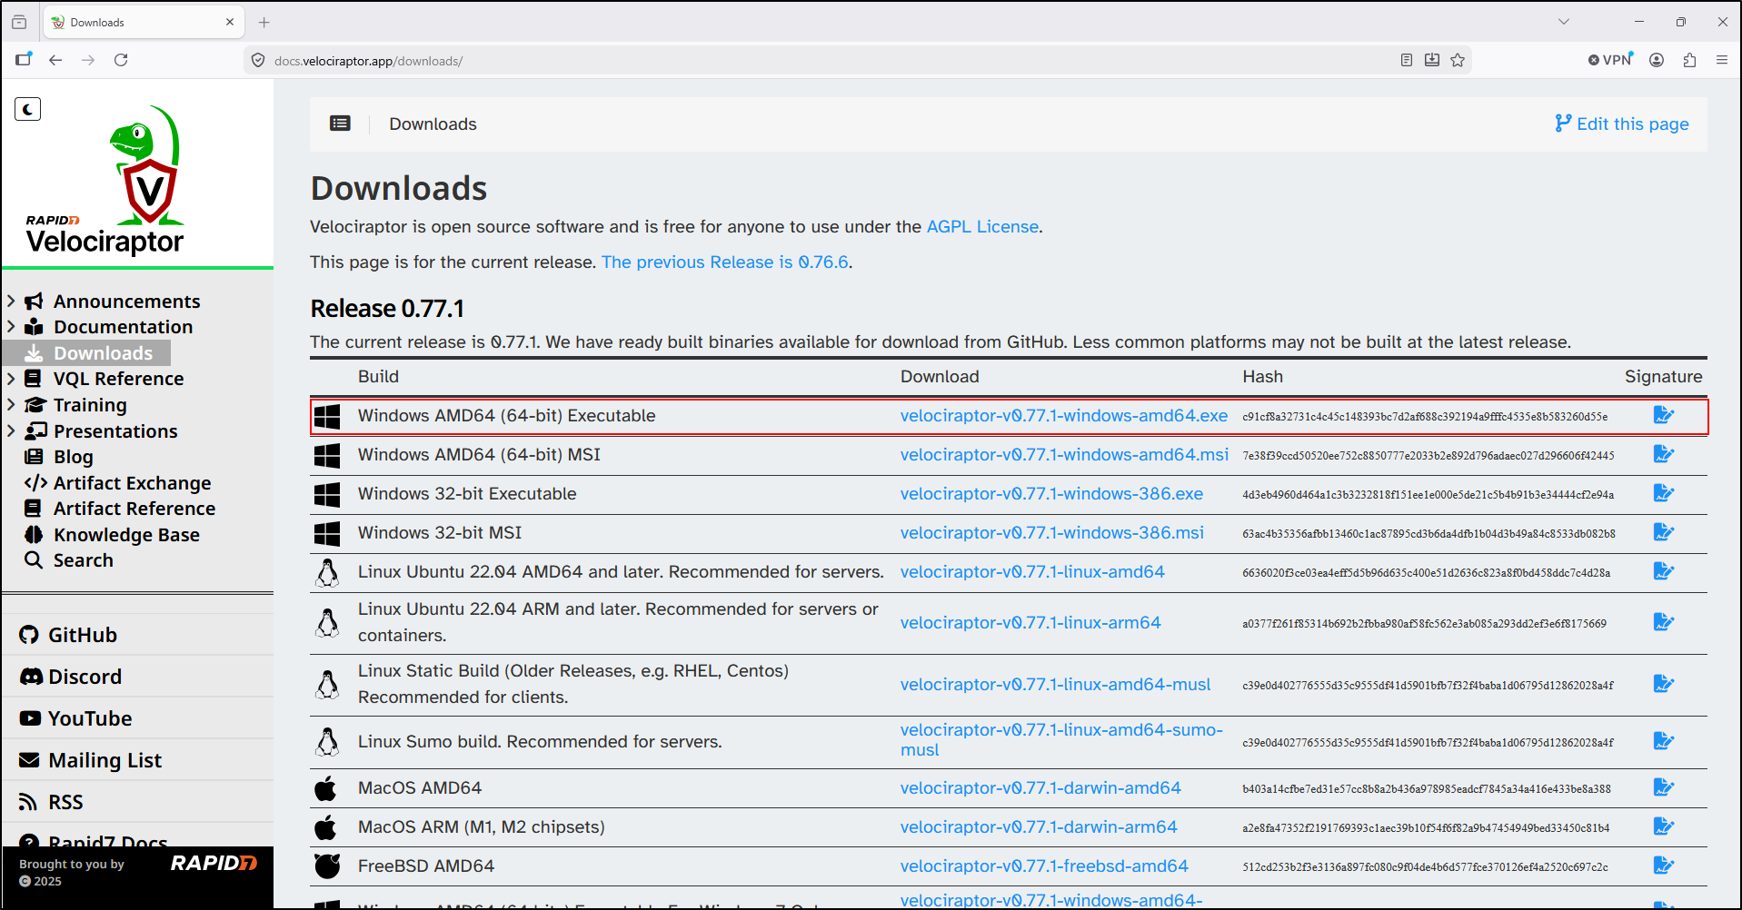1742x910 pixels.
Task: Open Training in the sidebar
Action: [90, 404]
